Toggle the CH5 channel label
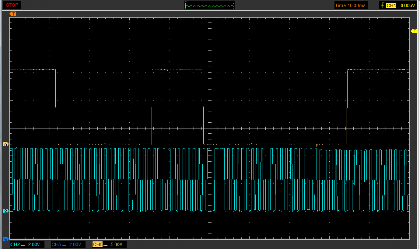Screen dimensions: 420x249 point(56,244)
